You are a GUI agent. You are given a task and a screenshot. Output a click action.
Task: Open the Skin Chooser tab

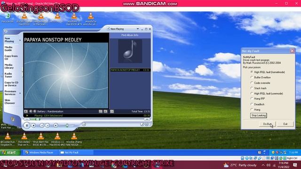[9, 101]
